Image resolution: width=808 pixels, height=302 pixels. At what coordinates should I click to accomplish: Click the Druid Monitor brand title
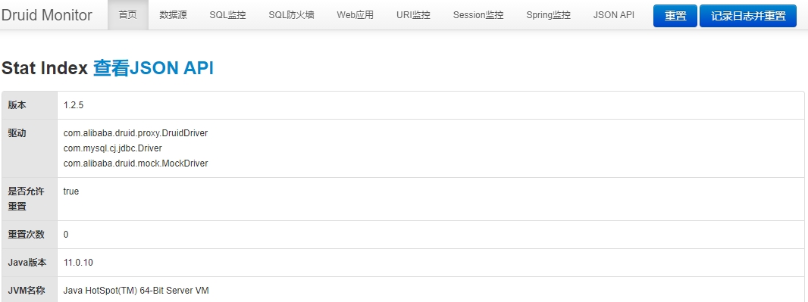(x=46, y=15)
